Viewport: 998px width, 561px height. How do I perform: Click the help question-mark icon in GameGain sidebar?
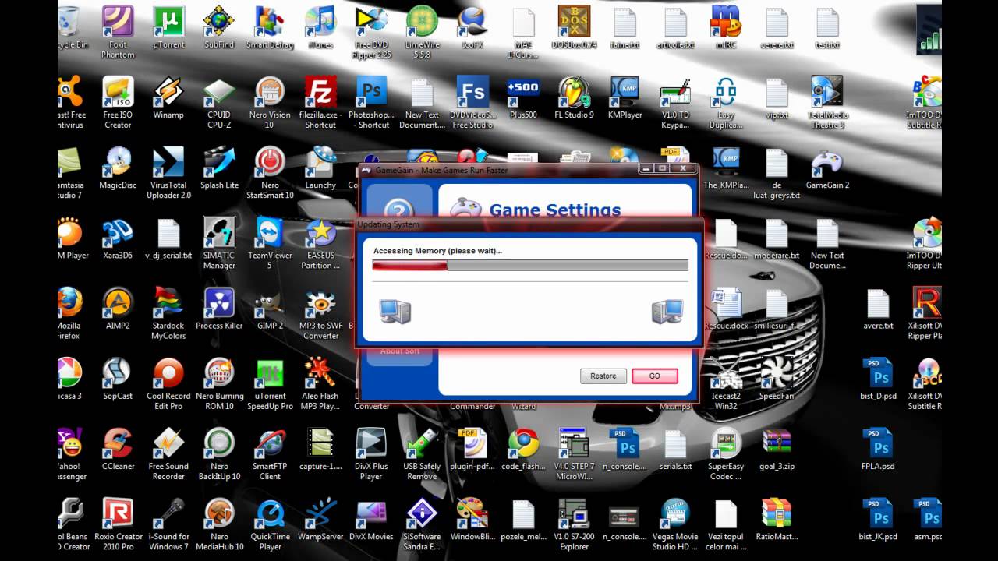[398, 210]
